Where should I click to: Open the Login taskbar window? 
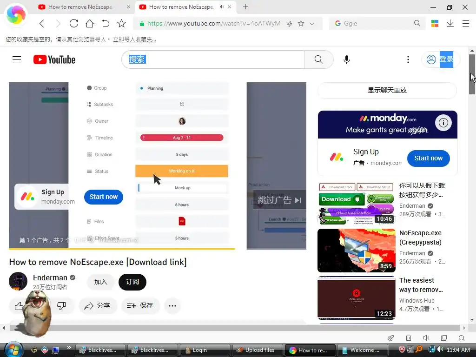(x=205, y=350)
